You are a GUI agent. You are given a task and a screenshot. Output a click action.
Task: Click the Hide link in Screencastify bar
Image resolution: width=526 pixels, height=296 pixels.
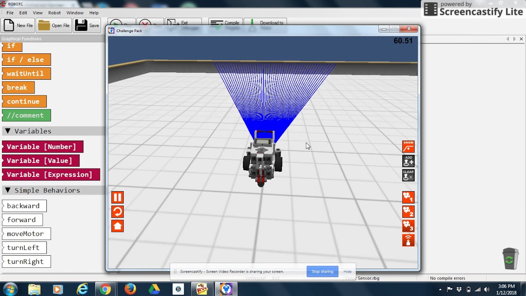(347, 271)
